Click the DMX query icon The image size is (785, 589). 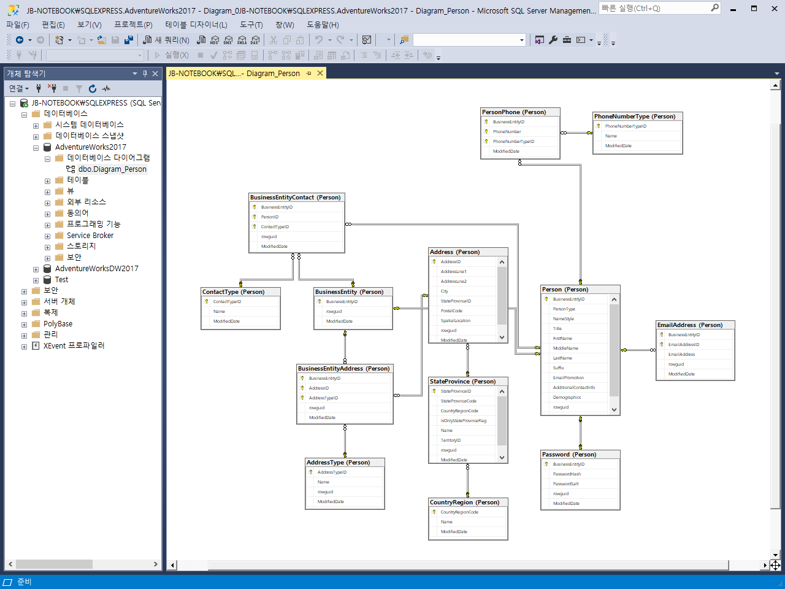click(228, 40)
